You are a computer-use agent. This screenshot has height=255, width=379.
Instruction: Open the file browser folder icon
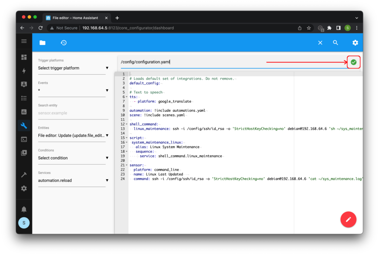pyautogui.click(x=43, y=43)
